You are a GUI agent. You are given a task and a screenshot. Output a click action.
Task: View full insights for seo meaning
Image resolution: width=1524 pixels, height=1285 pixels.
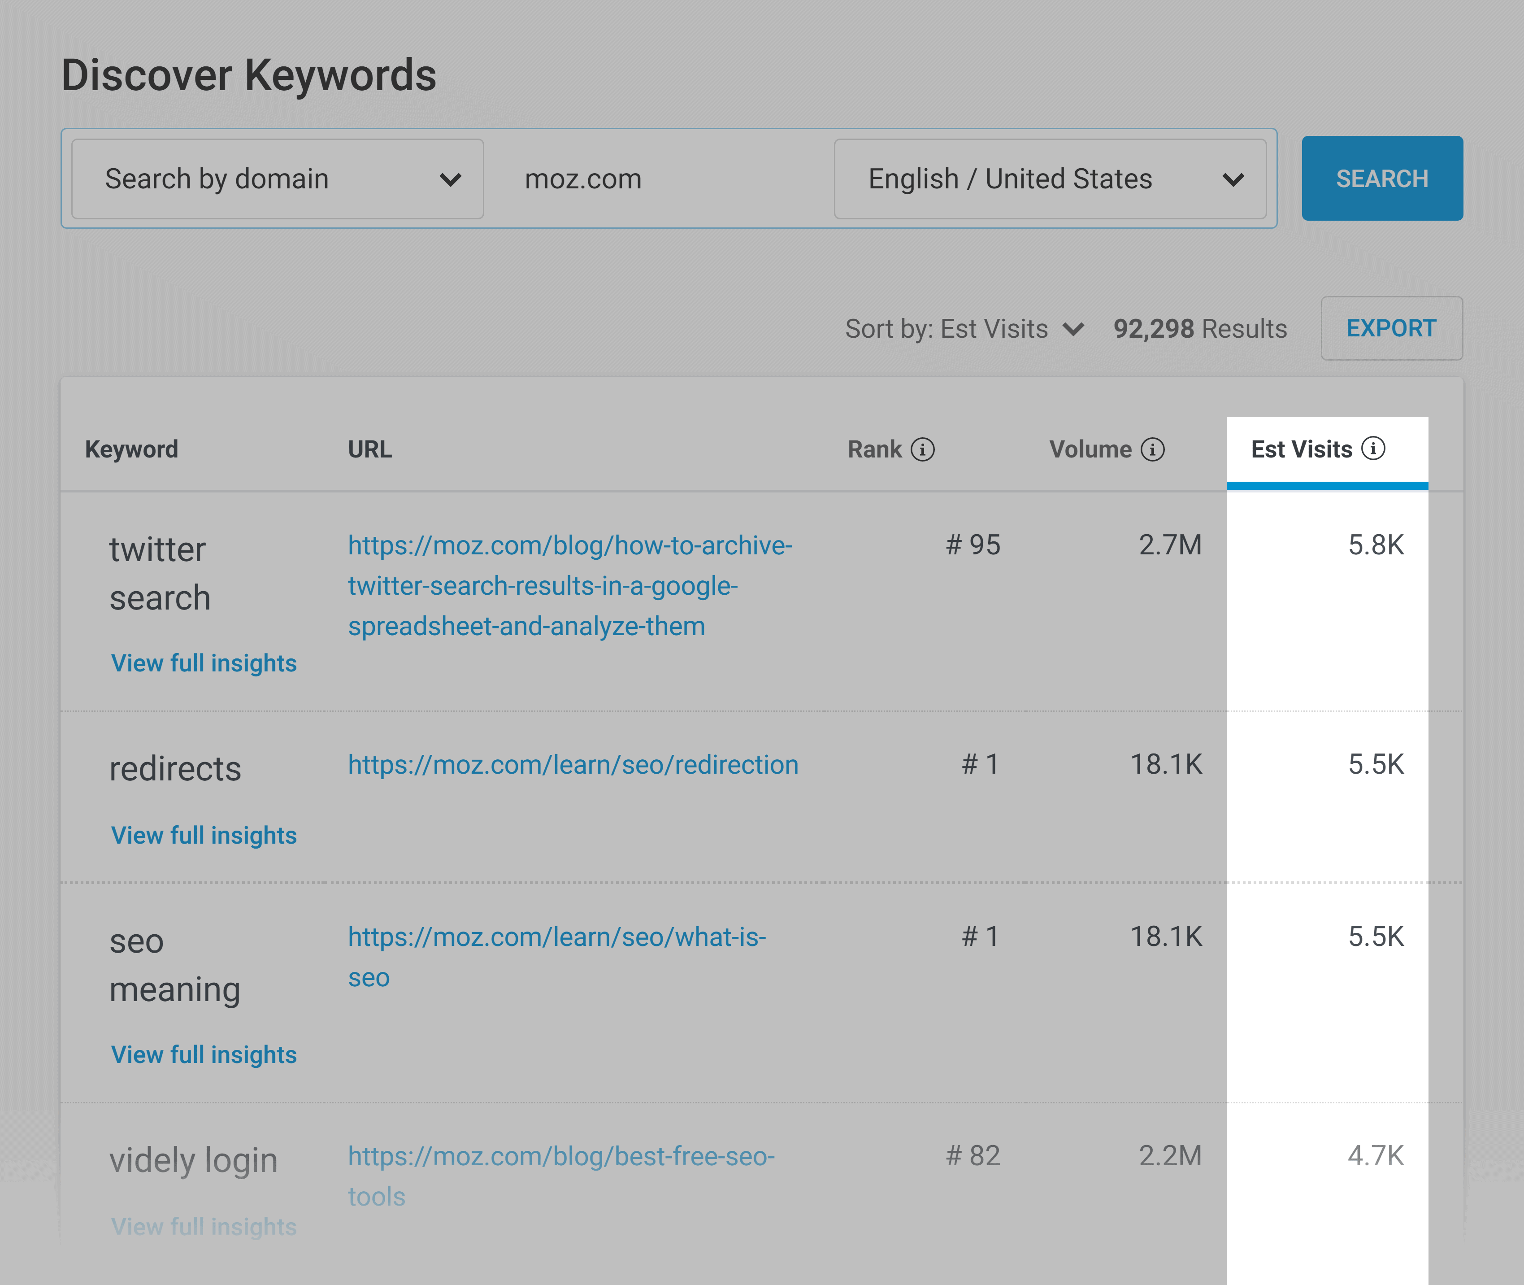204,1055
